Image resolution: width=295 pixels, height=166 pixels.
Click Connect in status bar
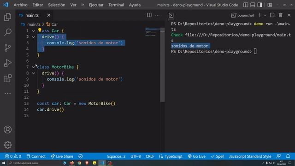click(36, 156)
